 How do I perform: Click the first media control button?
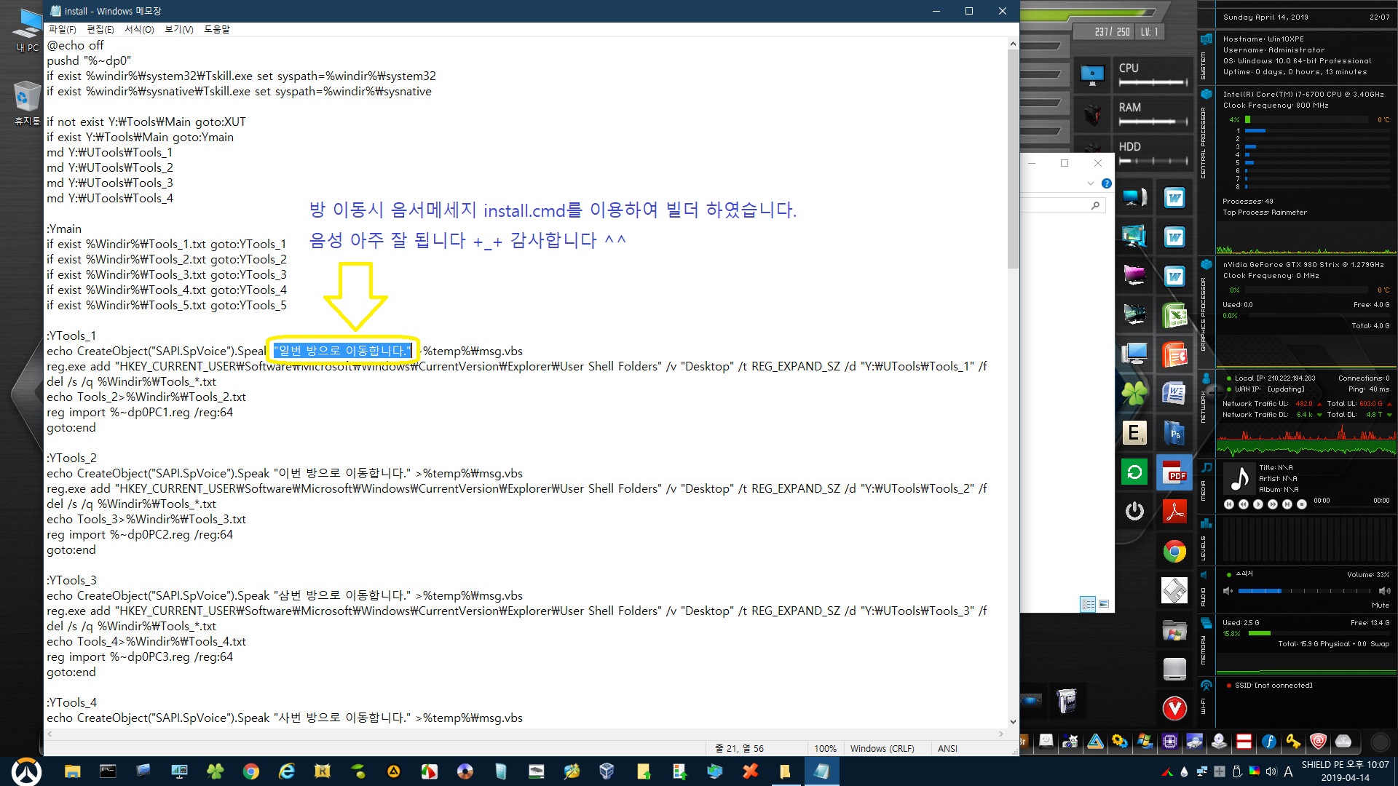point(1229,504)
